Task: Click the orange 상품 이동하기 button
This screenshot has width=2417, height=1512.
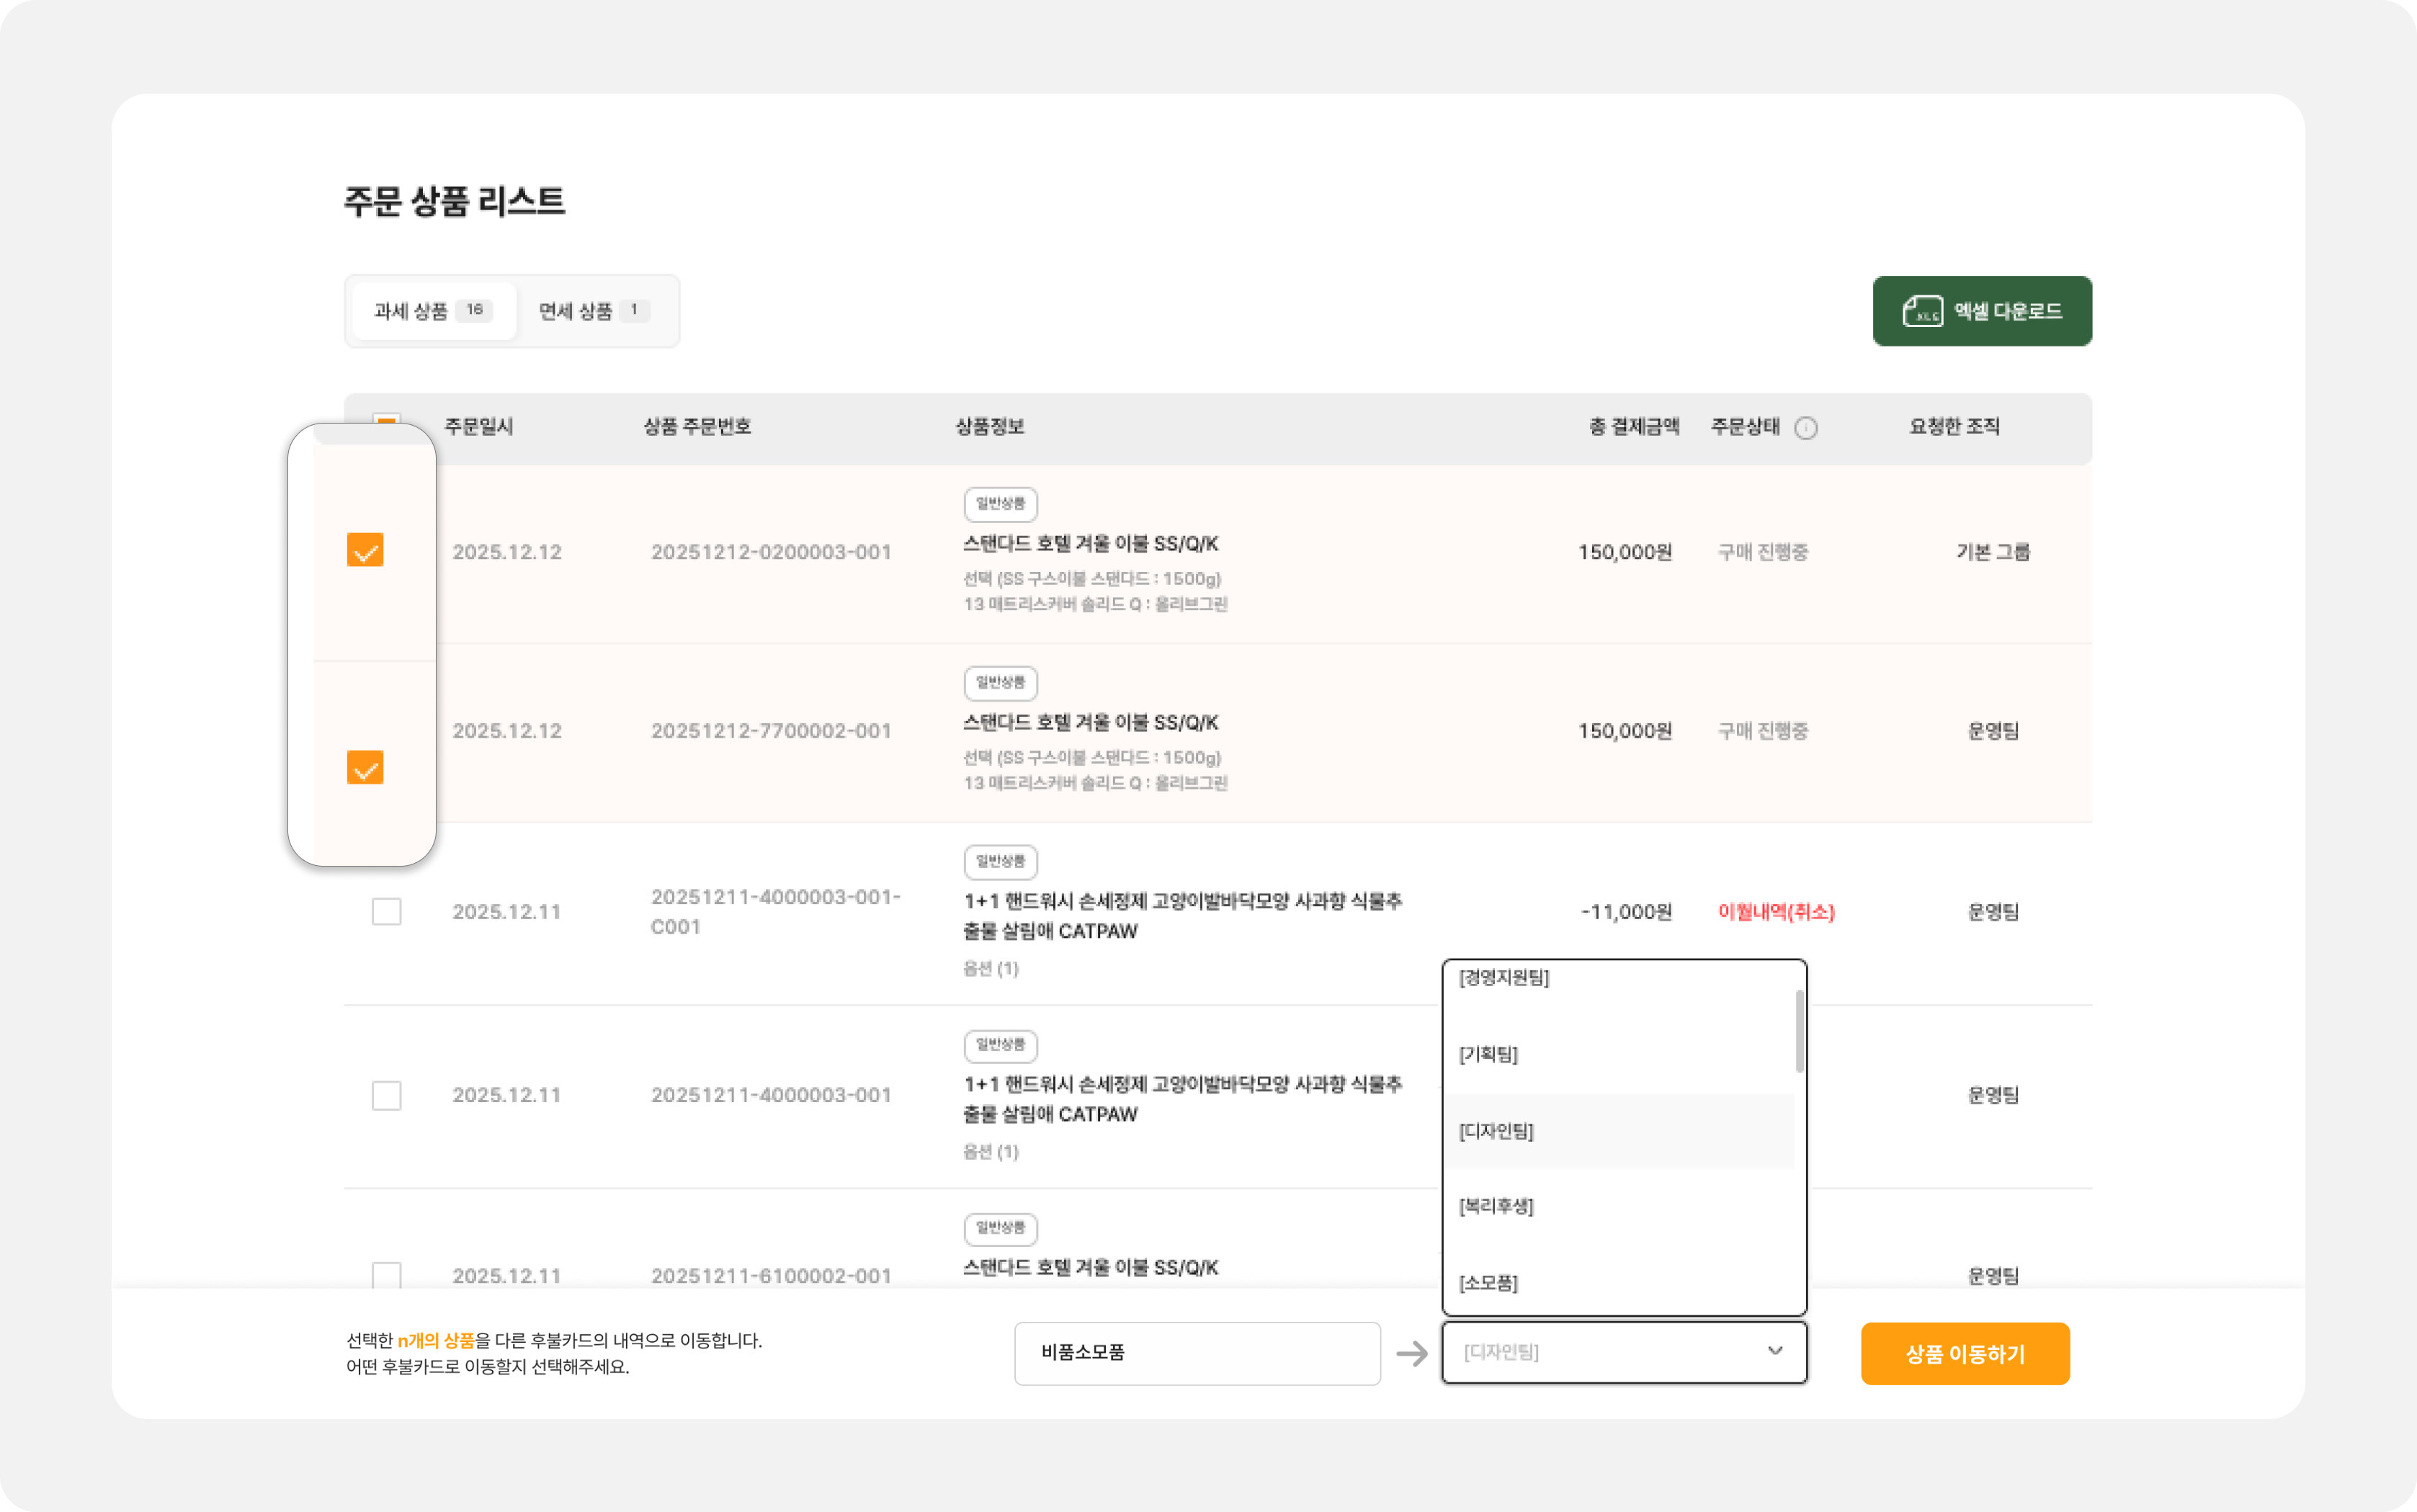Action: [x=1964, y=1354]
